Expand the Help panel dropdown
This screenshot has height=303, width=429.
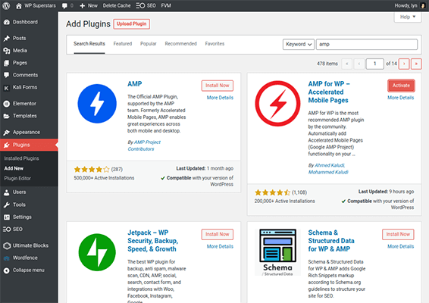tap(408, 17)
